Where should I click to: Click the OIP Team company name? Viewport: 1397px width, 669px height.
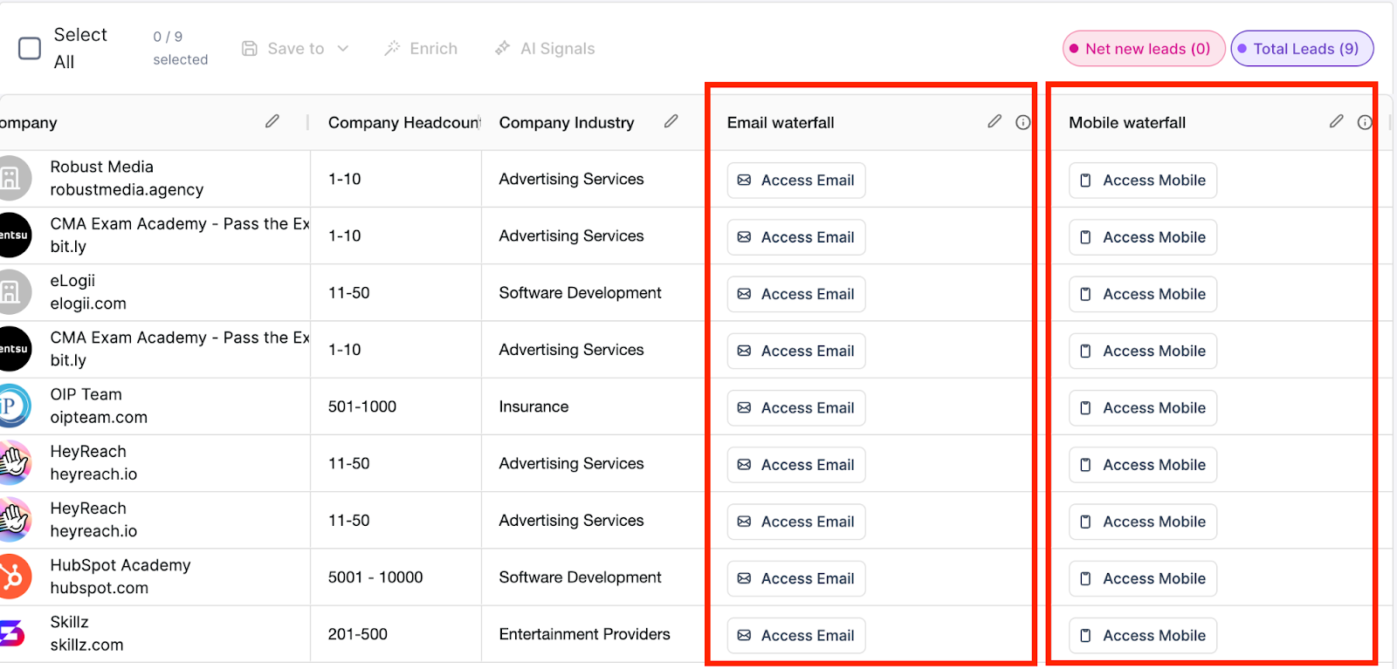coord(86,394)
